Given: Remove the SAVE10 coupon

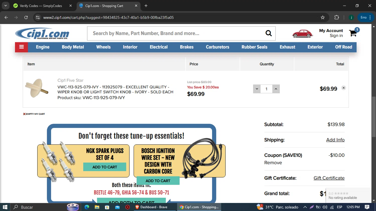Looking at the screenshot, I should click(x=273, y=163).
